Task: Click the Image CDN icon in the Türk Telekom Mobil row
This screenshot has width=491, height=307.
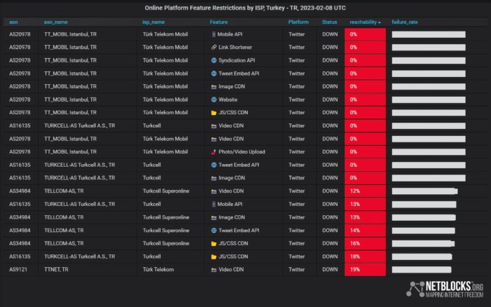Action: pyautogui.click(x=214, y=87)
